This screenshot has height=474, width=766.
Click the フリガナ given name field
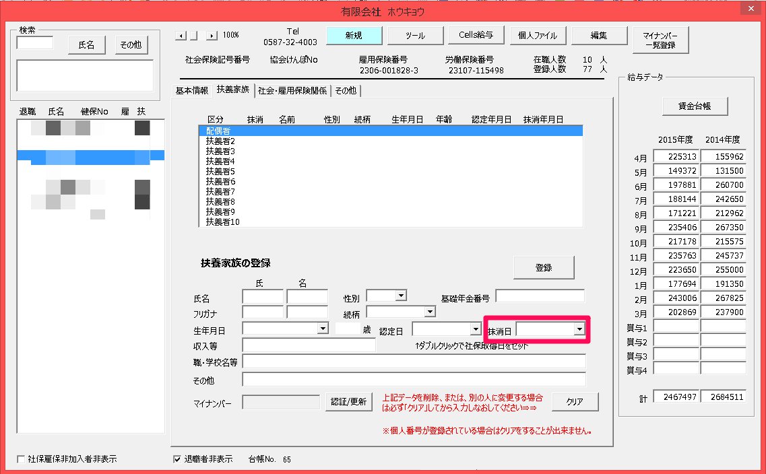pos(307,312)
